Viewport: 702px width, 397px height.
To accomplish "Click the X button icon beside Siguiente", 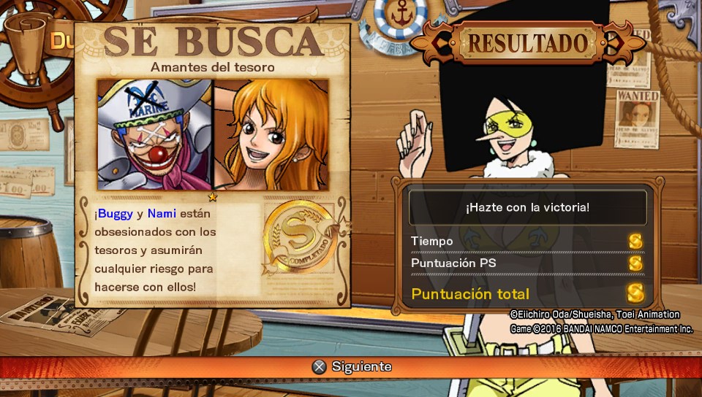I will click(x=319, y=367).
